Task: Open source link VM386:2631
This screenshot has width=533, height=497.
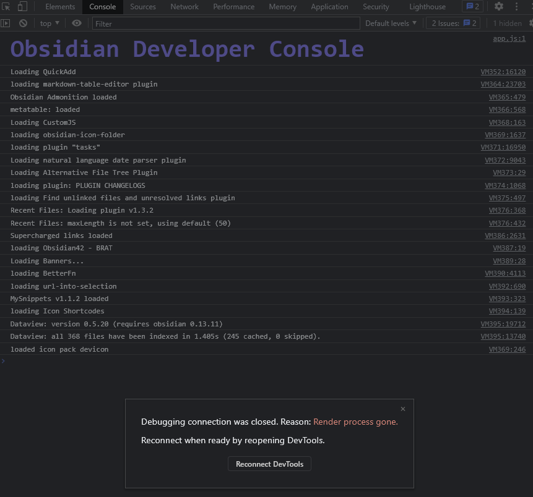Action: point(505,236)
